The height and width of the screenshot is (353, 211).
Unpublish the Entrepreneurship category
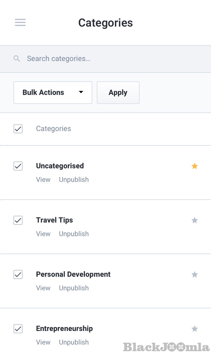74,342
